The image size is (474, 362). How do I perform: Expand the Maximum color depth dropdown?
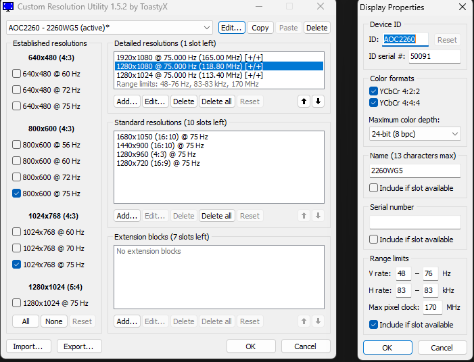coord(414,134)
